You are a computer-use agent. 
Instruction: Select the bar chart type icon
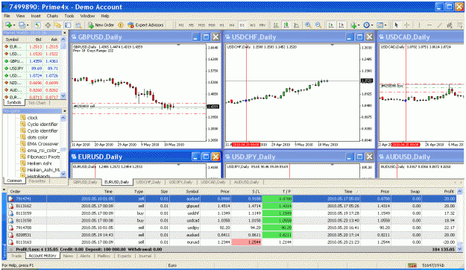pos(276,25)
